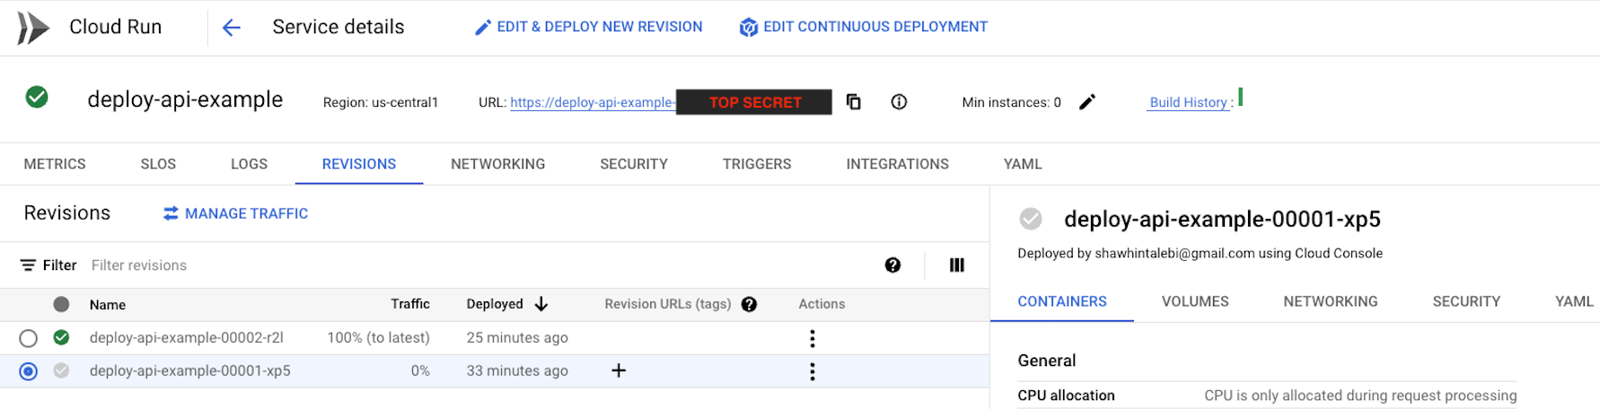1600x409 pixels.
Task: Open actions menu for revision 00002-r2l
Action: 813,338
